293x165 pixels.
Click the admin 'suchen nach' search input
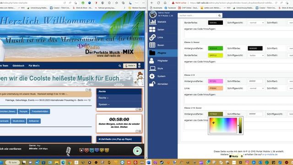point(197,16)
